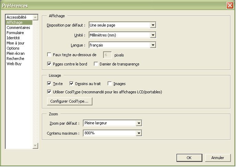Enable Images smoothing checkbox
236x167 pixels.
point(110,84)
